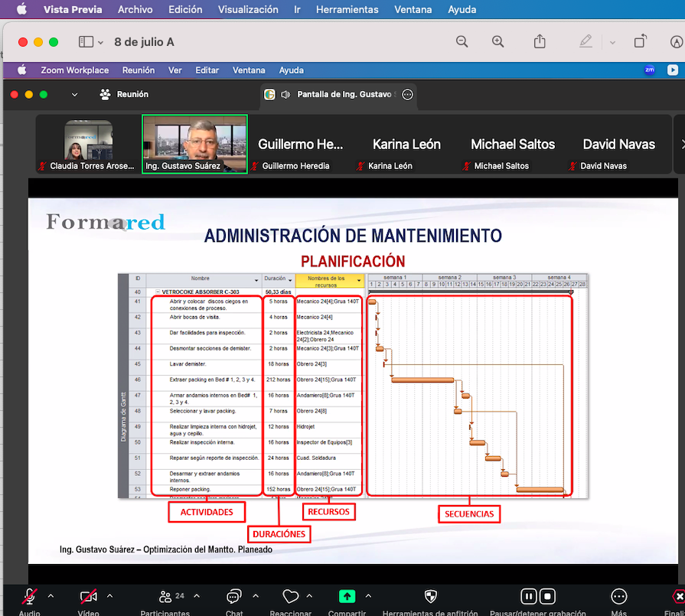Click the Zoom Workplace menu in the screenshot
Screen dimensions: 685x616
75,70
